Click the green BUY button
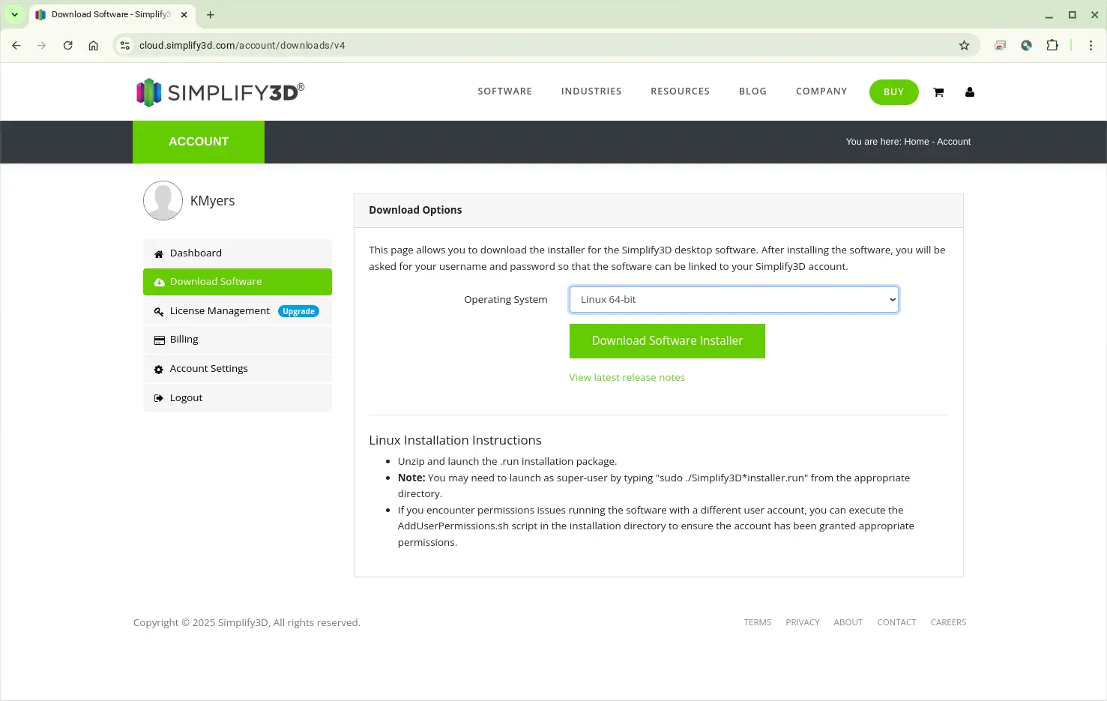1107x701 pixels. (893, 92)
